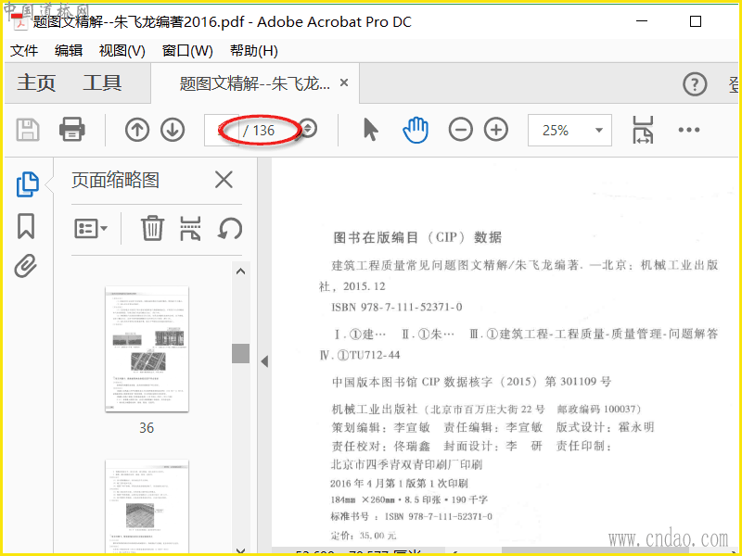Open the thumbnail options dropdown menu
The image size is (742, 556).
(91, 229)
